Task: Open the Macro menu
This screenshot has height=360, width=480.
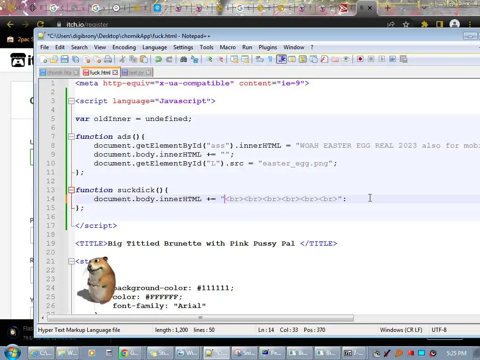Action: [x=228, y=47]
